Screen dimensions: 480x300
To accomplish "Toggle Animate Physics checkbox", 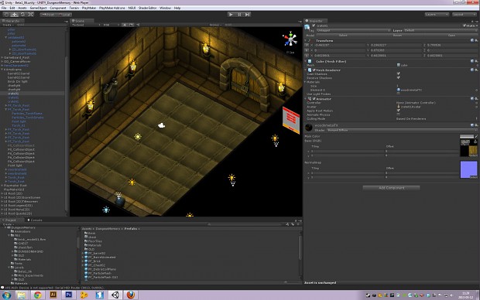I will (x=398, y=114).
